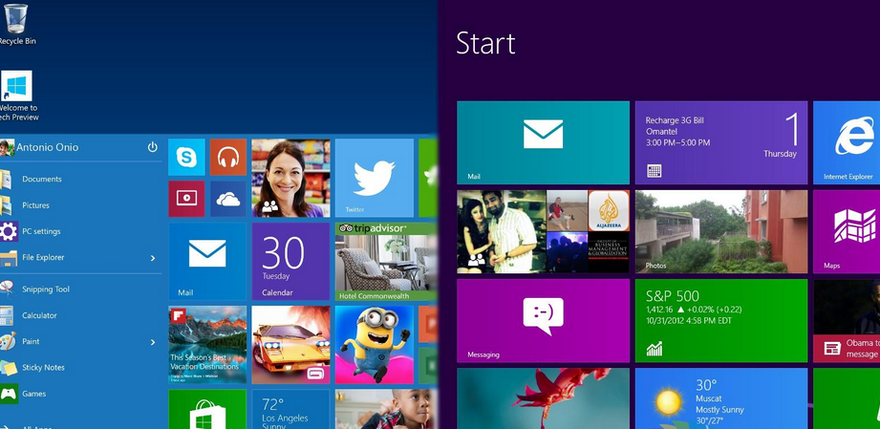The height and width of the screenshot is (429, 880).
Task: Open Sticky Notes from start menu
Action: point(43,367)
